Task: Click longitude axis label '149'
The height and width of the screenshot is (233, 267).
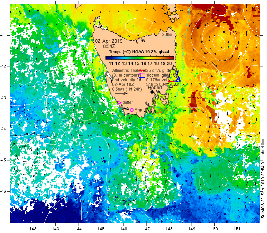Action: pos(192,229)
